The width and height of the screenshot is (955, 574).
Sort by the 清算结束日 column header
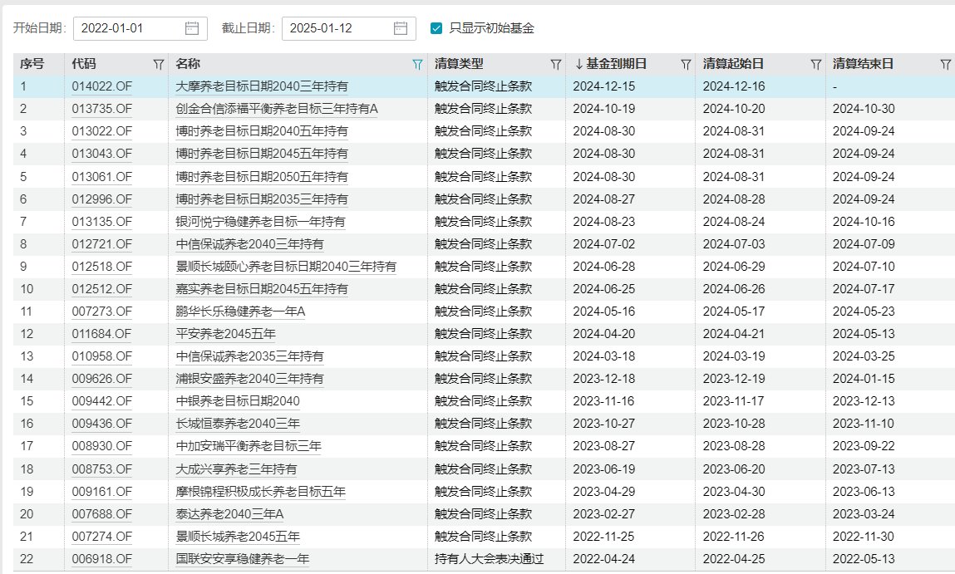coord(863,64)
